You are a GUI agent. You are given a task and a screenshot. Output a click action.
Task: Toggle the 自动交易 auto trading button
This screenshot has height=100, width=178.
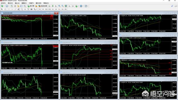point(43,6)
